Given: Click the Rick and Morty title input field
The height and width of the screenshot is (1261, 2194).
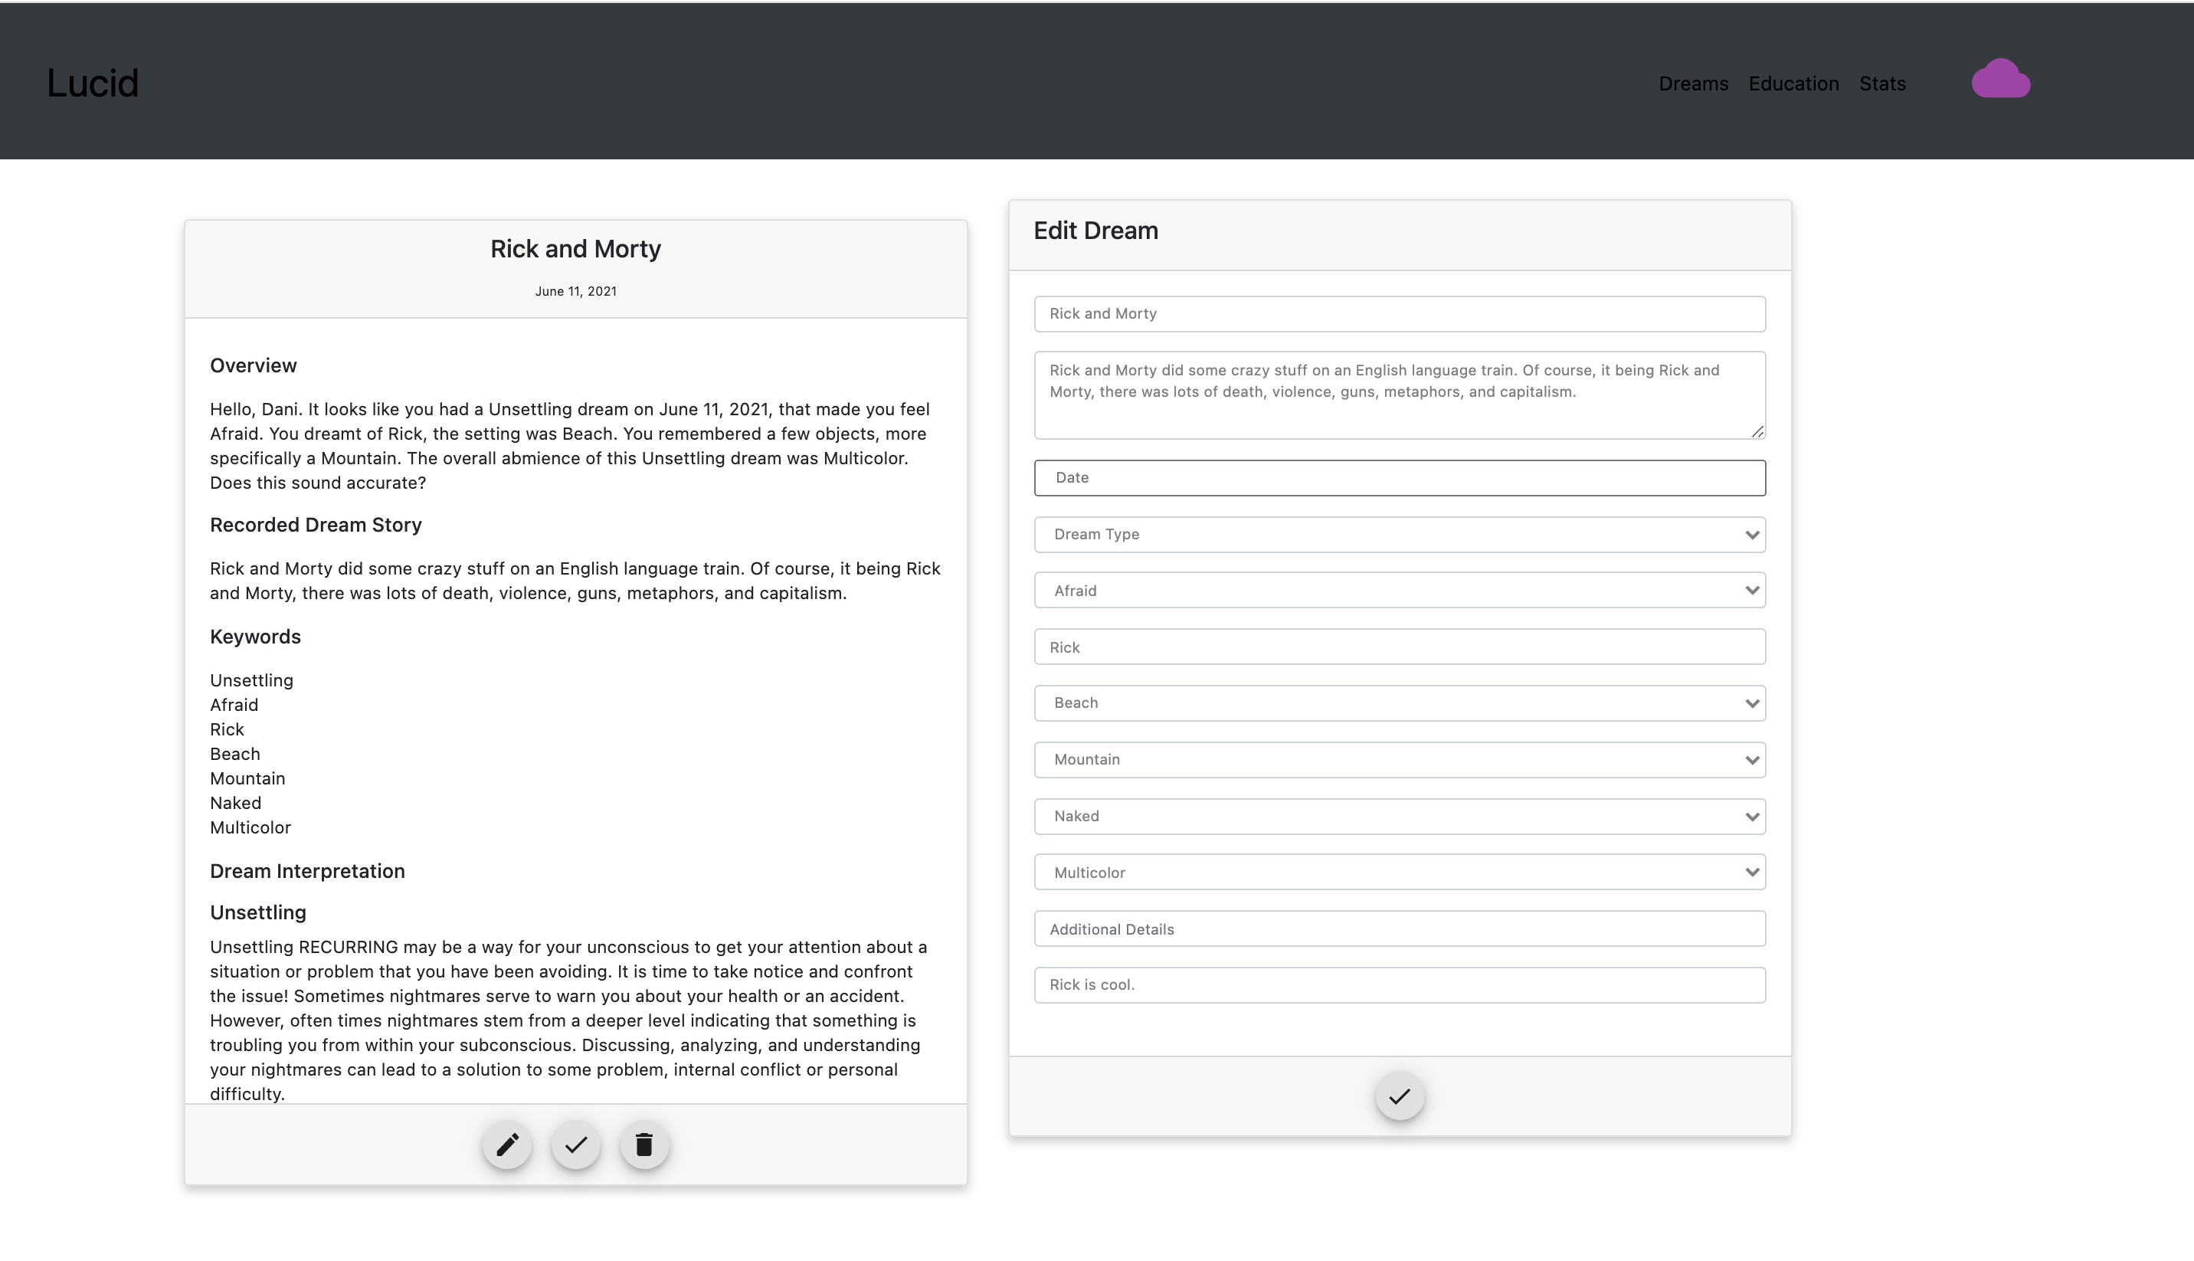Looking at the screenshot, I should 1399,313.
